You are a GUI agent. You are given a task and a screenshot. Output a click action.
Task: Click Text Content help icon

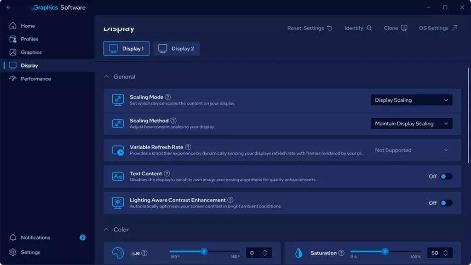167,173
